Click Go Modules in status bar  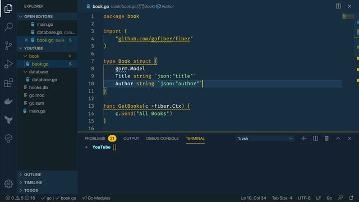[96, 198]
